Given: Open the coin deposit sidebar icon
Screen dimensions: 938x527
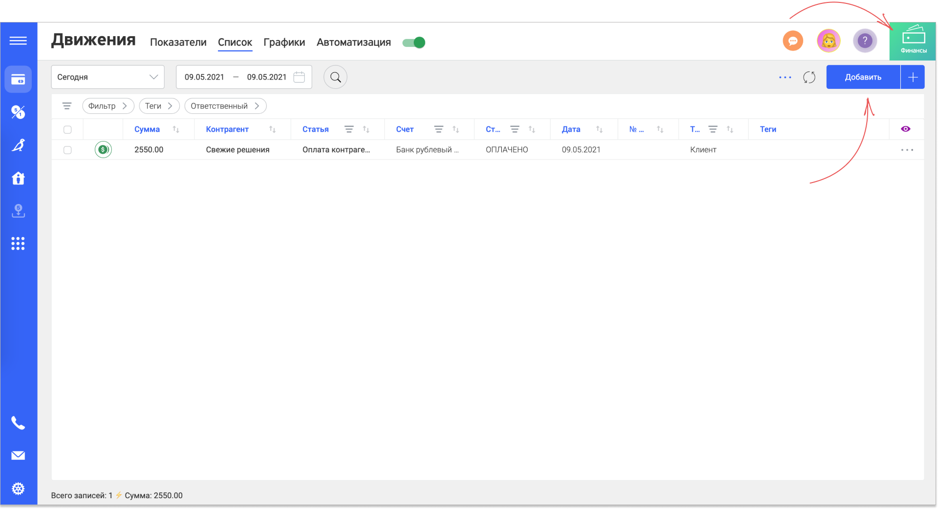Looking at the screenshot, I should tap(18, 211).
